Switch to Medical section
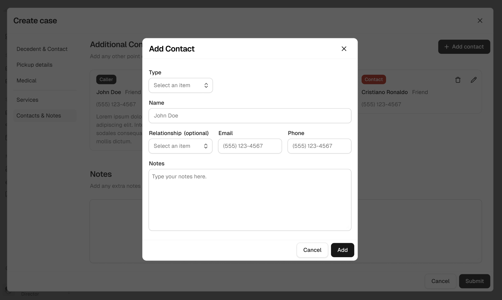The width and height of the screenshot is (502, 300). 26,80
